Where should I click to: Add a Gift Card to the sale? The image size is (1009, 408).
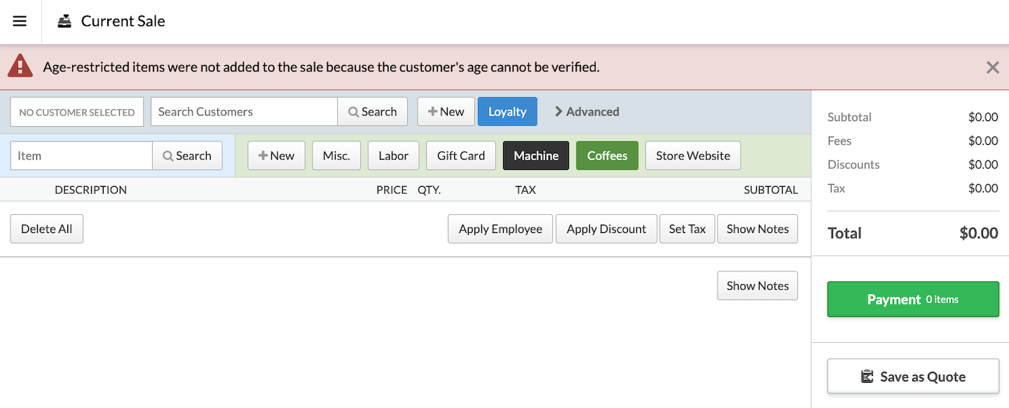tap(460, 156)
